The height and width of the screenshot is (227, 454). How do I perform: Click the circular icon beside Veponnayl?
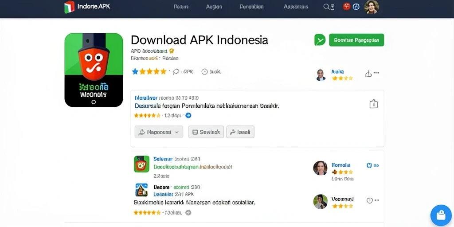pyautogui.click(x=369, y=200)
